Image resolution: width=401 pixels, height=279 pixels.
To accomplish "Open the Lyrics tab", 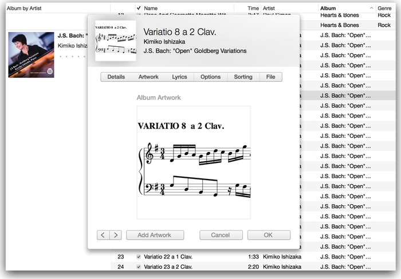I will (x=179, y=77).
